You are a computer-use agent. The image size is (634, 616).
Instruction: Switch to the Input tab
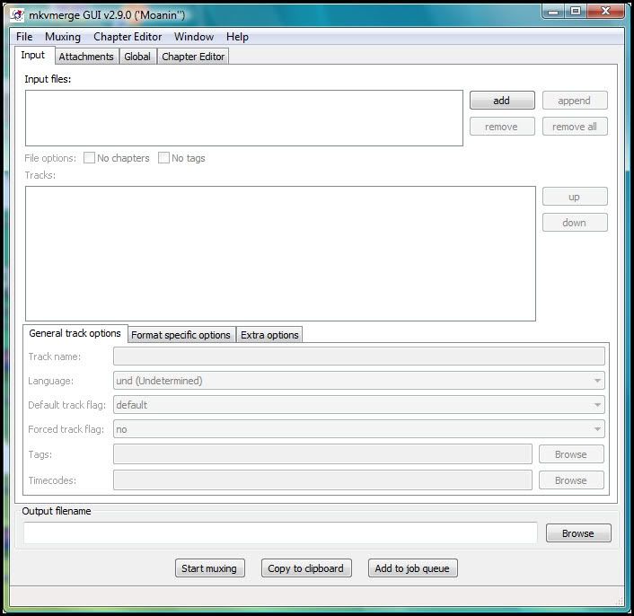(x=33, y=56)
